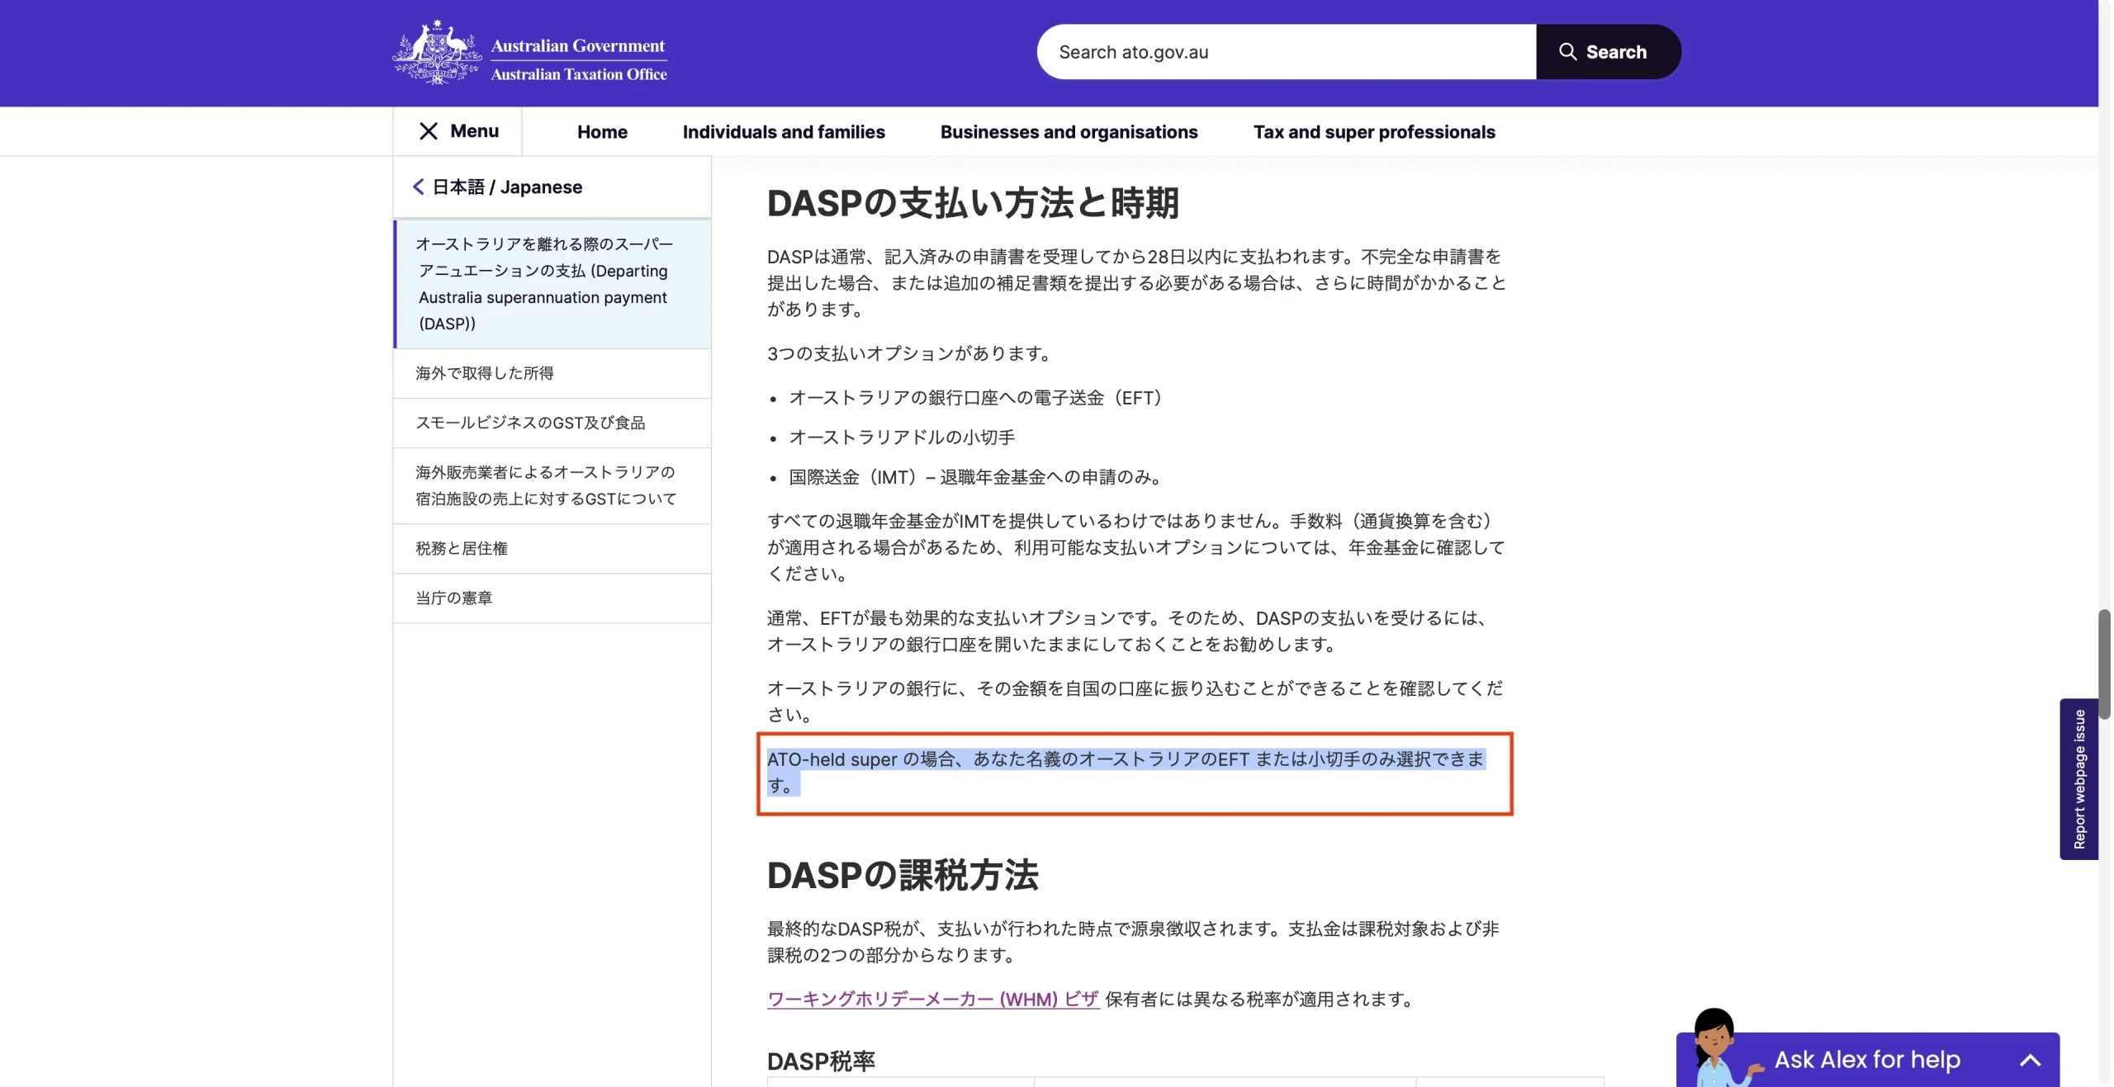Open 税務と居住権 sidebar page

(462, 548)
